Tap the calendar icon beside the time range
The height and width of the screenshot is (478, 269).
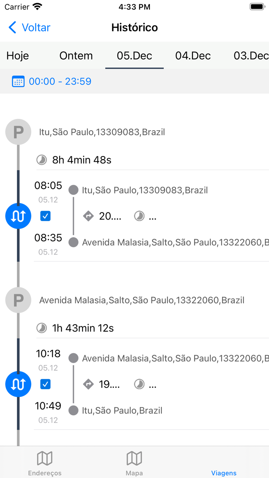click(18, 81)
